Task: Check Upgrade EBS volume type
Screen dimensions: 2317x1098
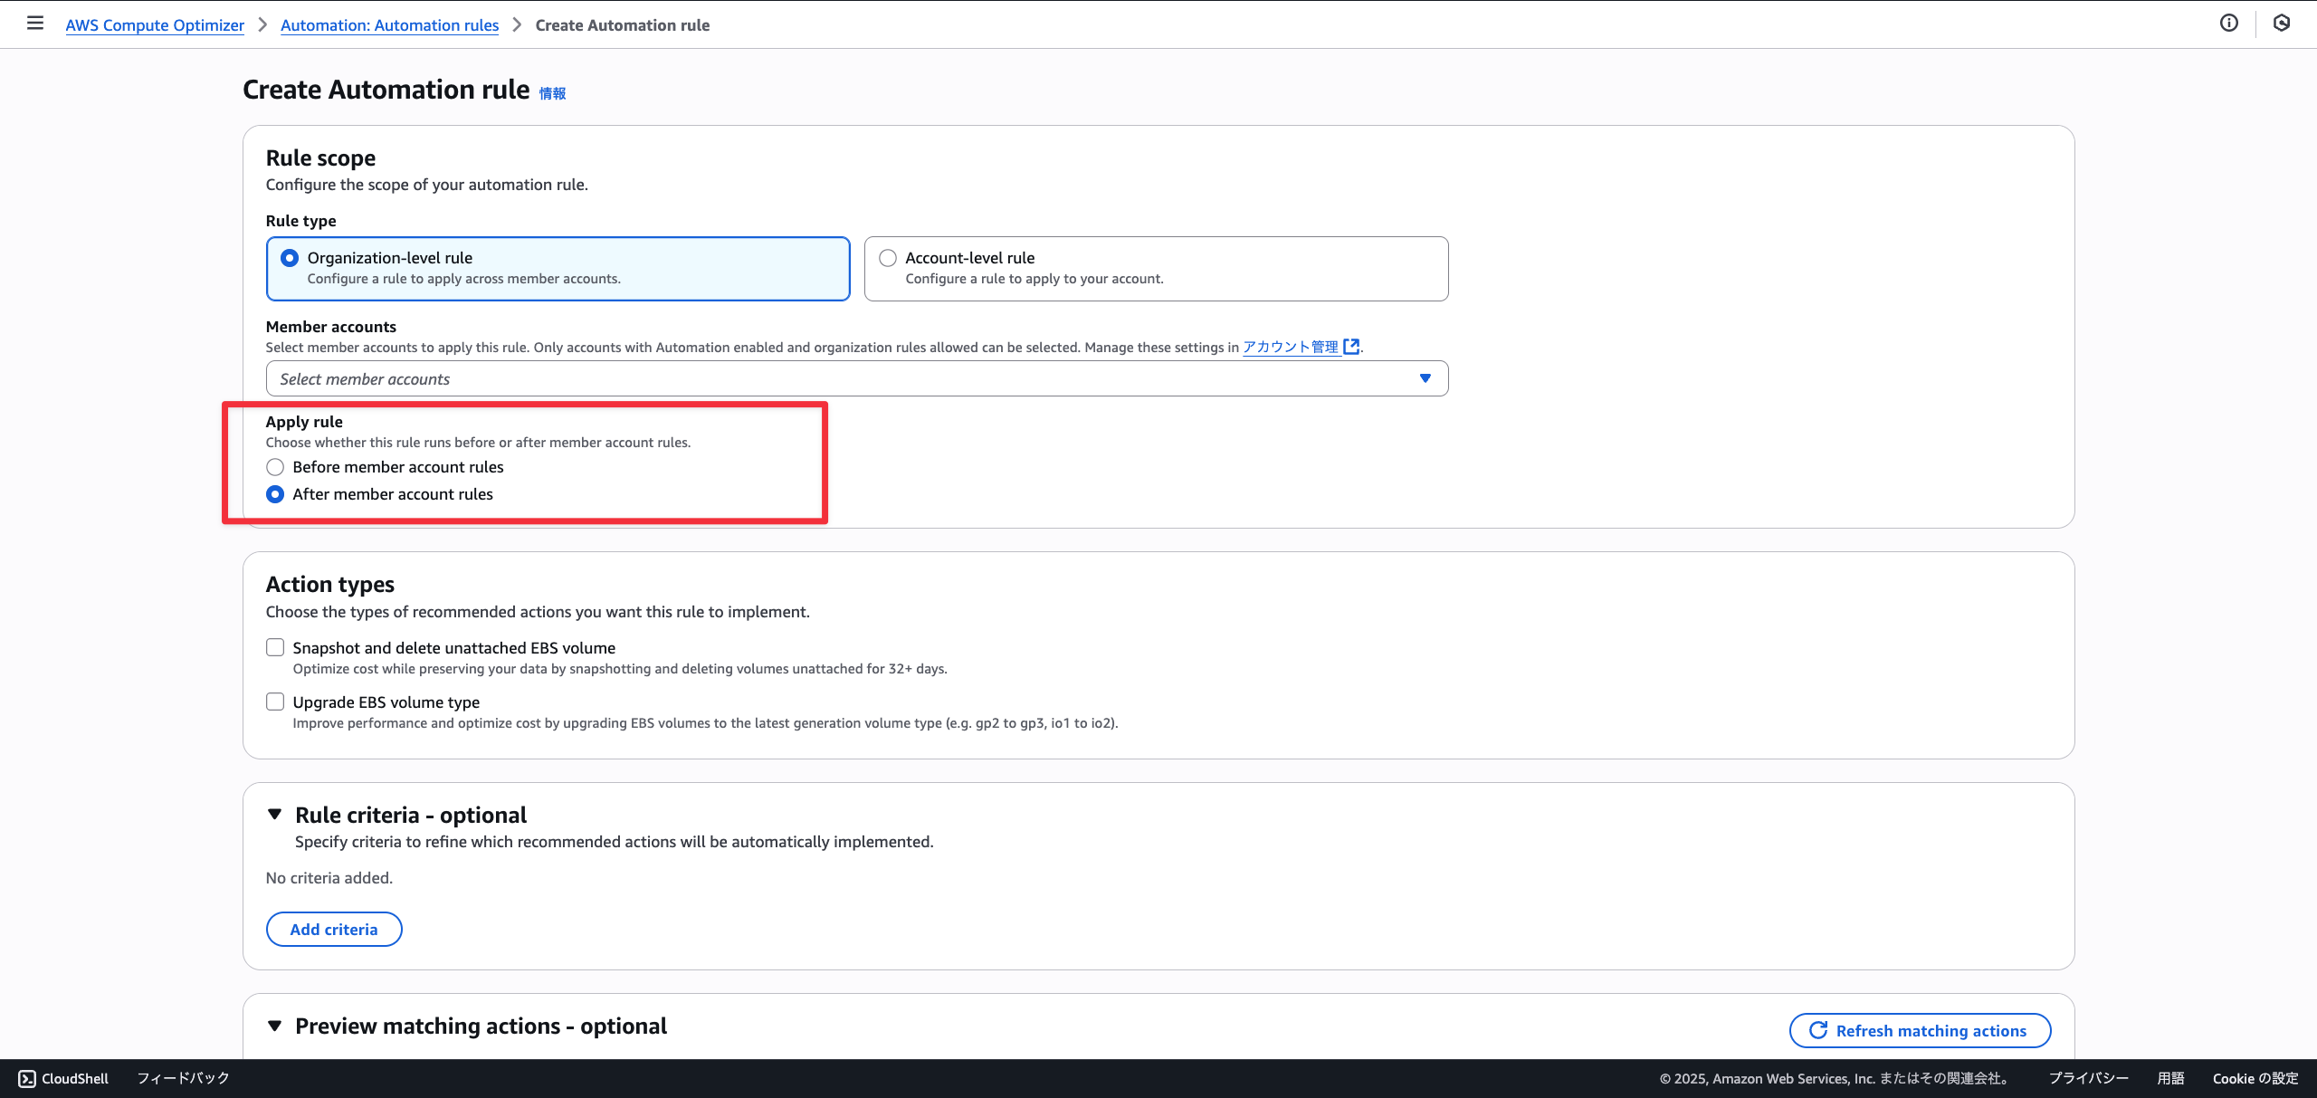Action: tap(275, 702)
